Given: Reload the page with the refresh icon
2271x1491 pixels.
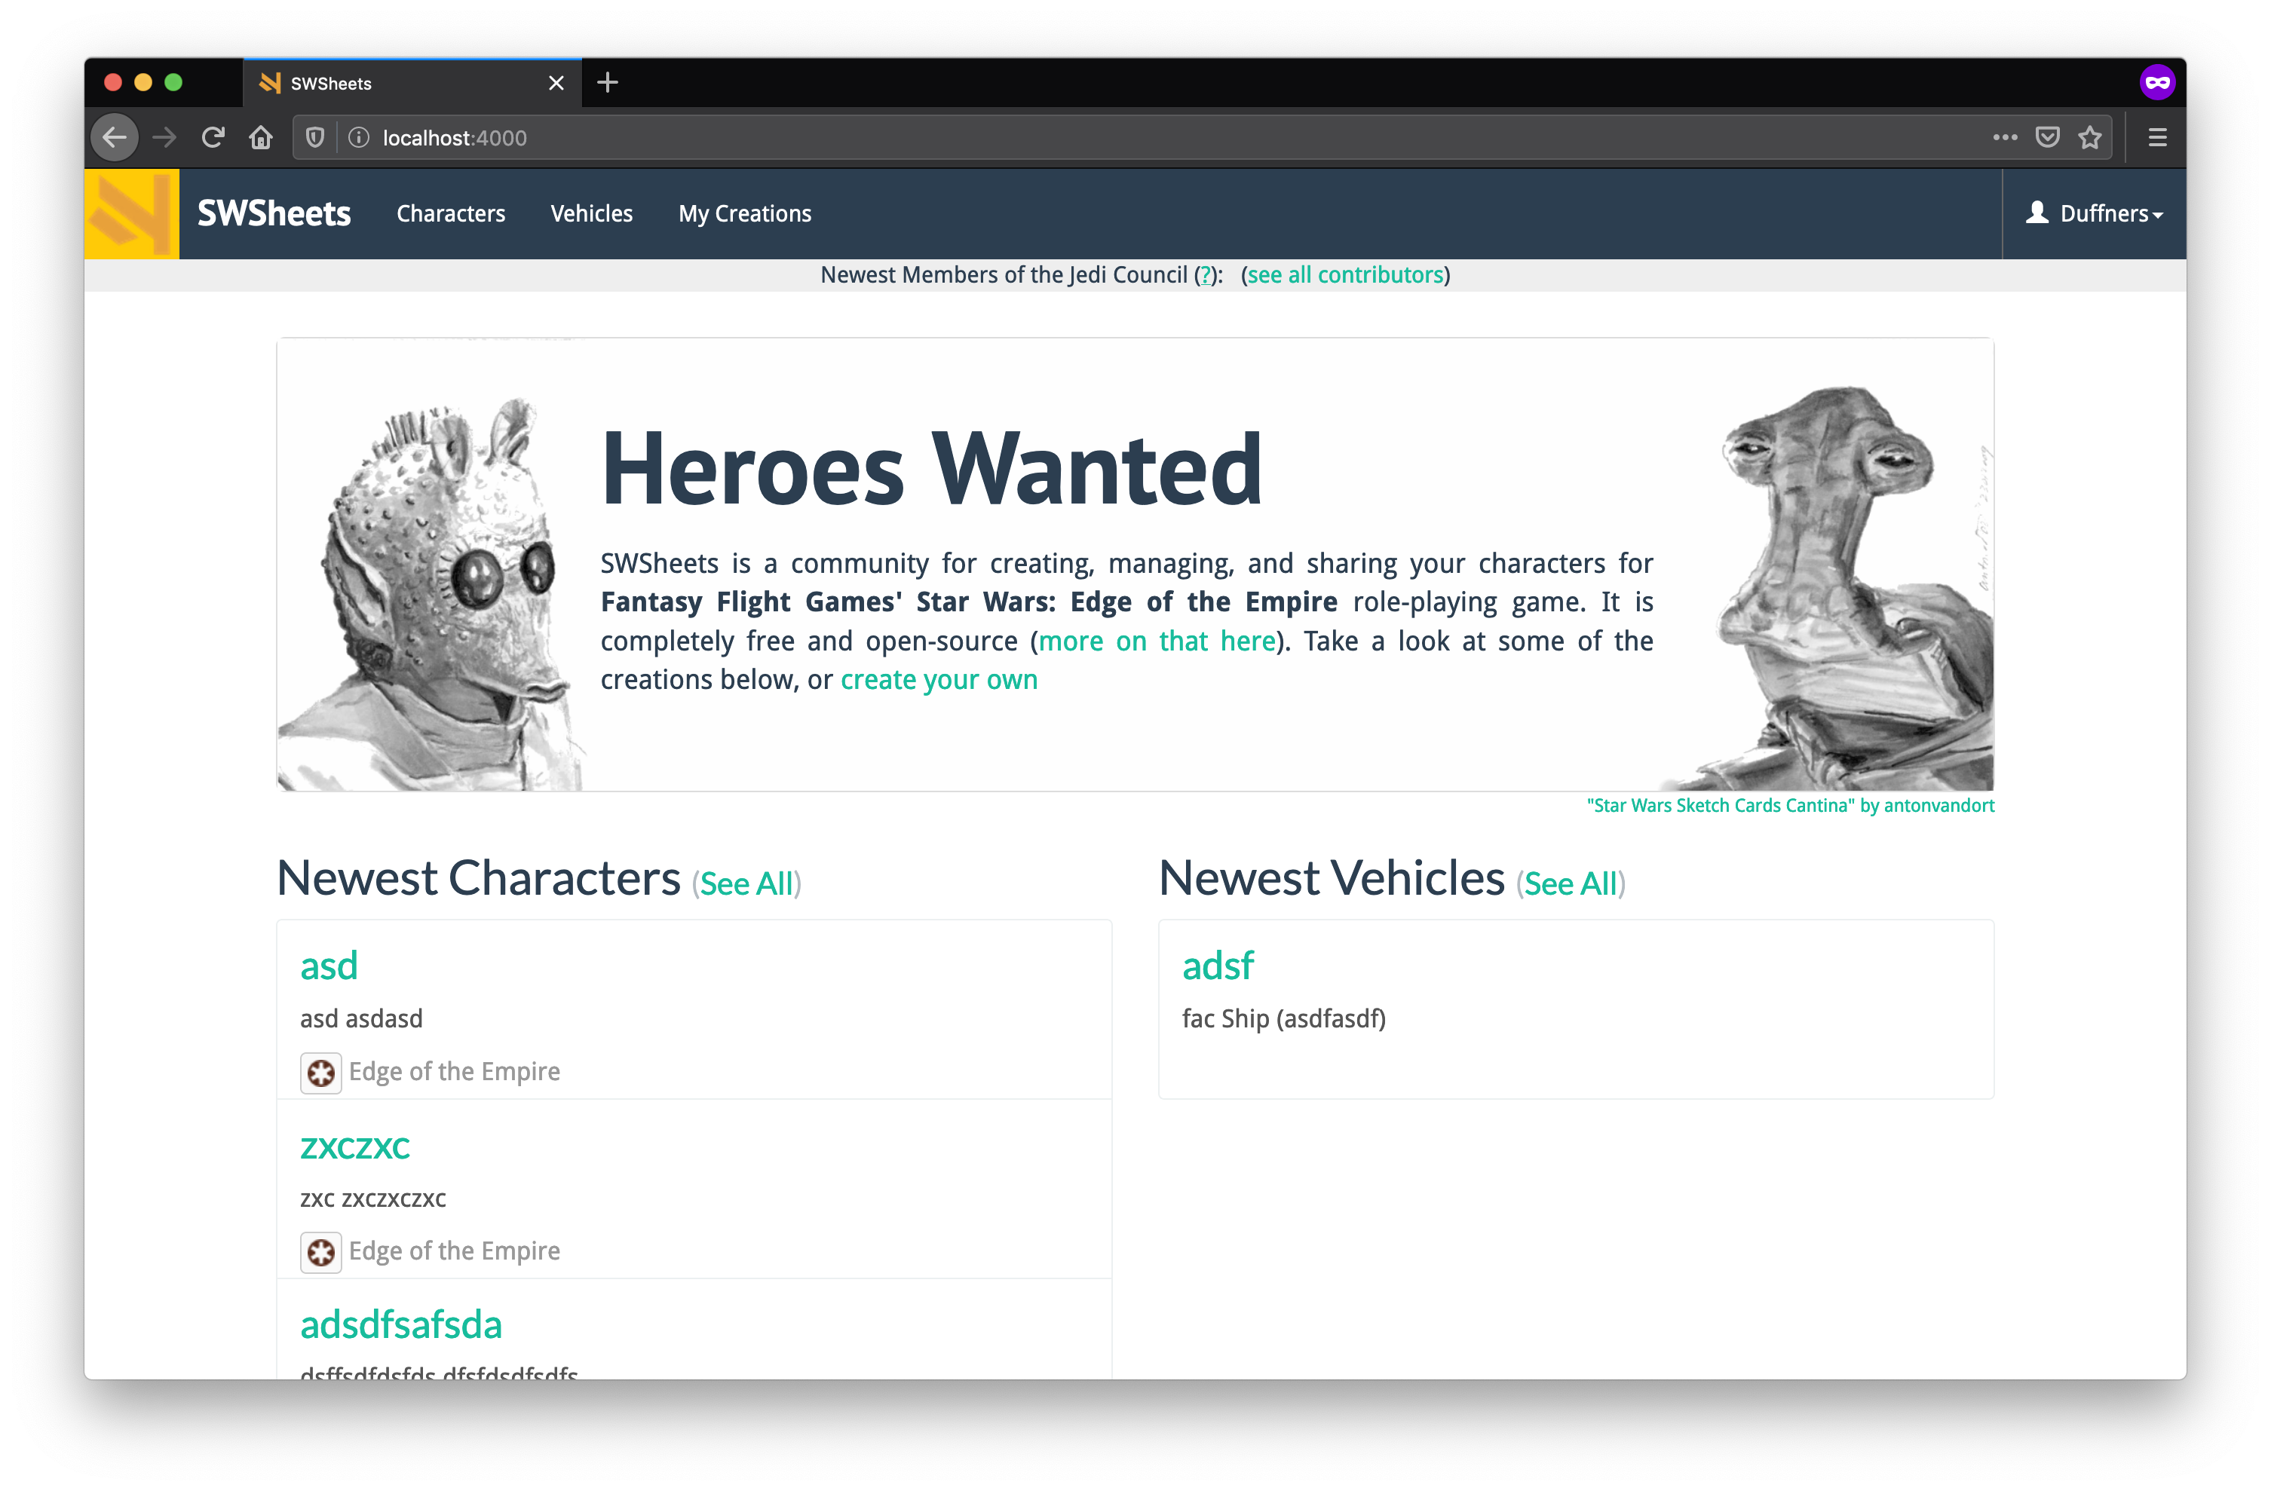Looking at the screenshot, I should 213,136.
